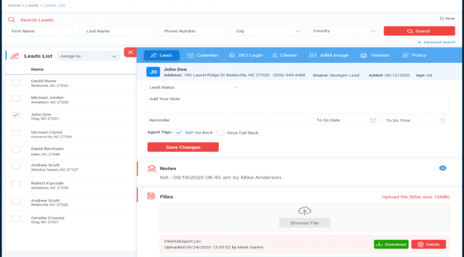Click the First Name field

(x=43, y=31)
